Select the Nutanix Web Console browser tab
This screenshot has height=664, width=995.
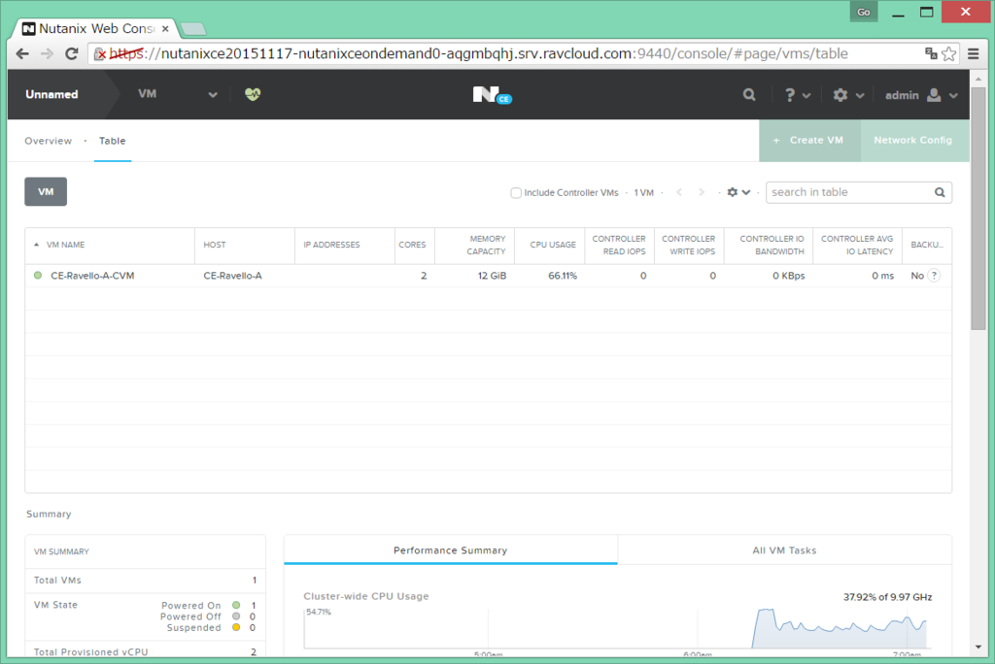[x=95, y=28]
